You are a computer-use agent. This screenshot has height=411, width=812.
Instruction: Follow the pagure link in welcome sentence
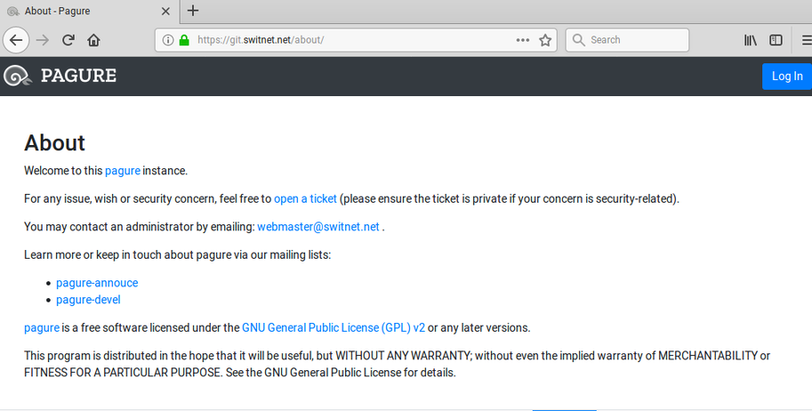click(x=122, y=171)
